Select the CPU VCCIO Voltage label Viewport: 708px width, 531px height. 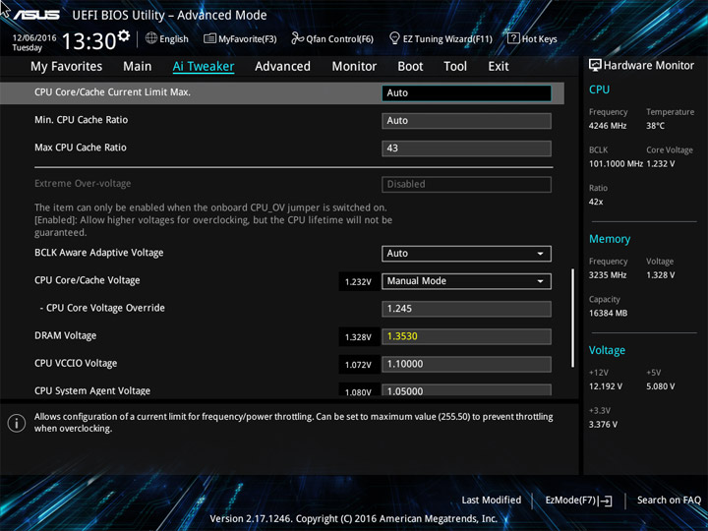(76, 363)
